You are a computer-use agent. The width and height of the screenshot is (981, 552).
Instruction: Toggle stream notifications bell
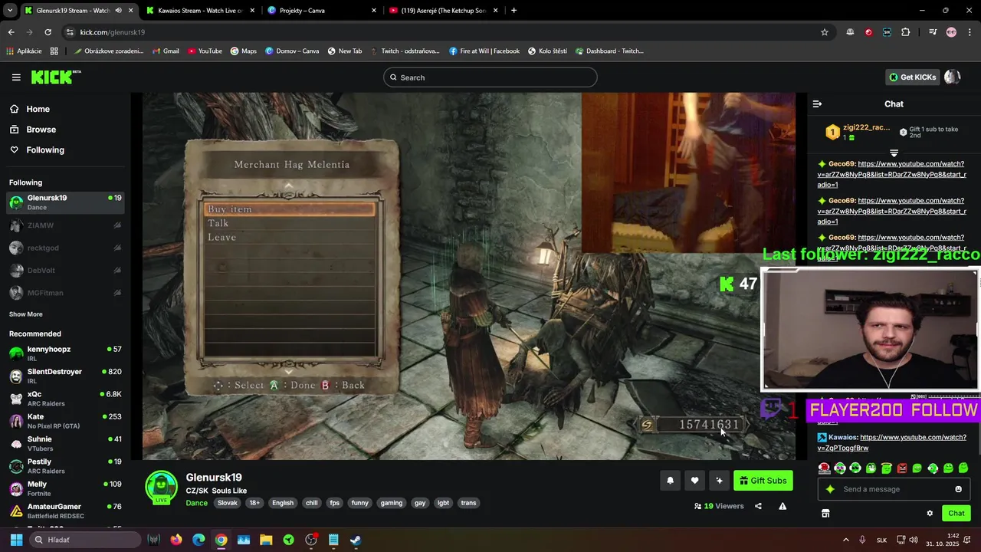click(670, 481)
